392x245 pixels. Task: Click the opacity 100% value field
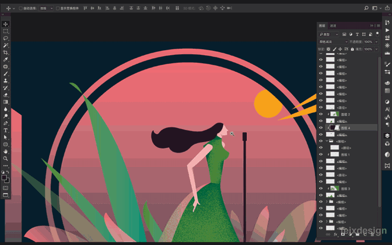(x=368, y=42)
